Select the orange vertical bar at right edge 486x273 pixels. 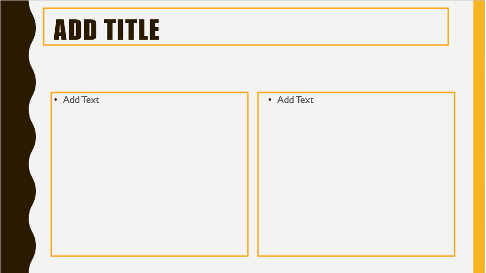coord(479,136)
